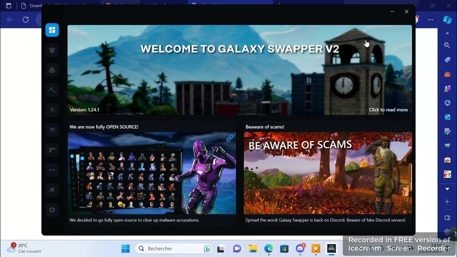
Task: Click 'Click to read more' on banner
Action: tap(388, 110)
